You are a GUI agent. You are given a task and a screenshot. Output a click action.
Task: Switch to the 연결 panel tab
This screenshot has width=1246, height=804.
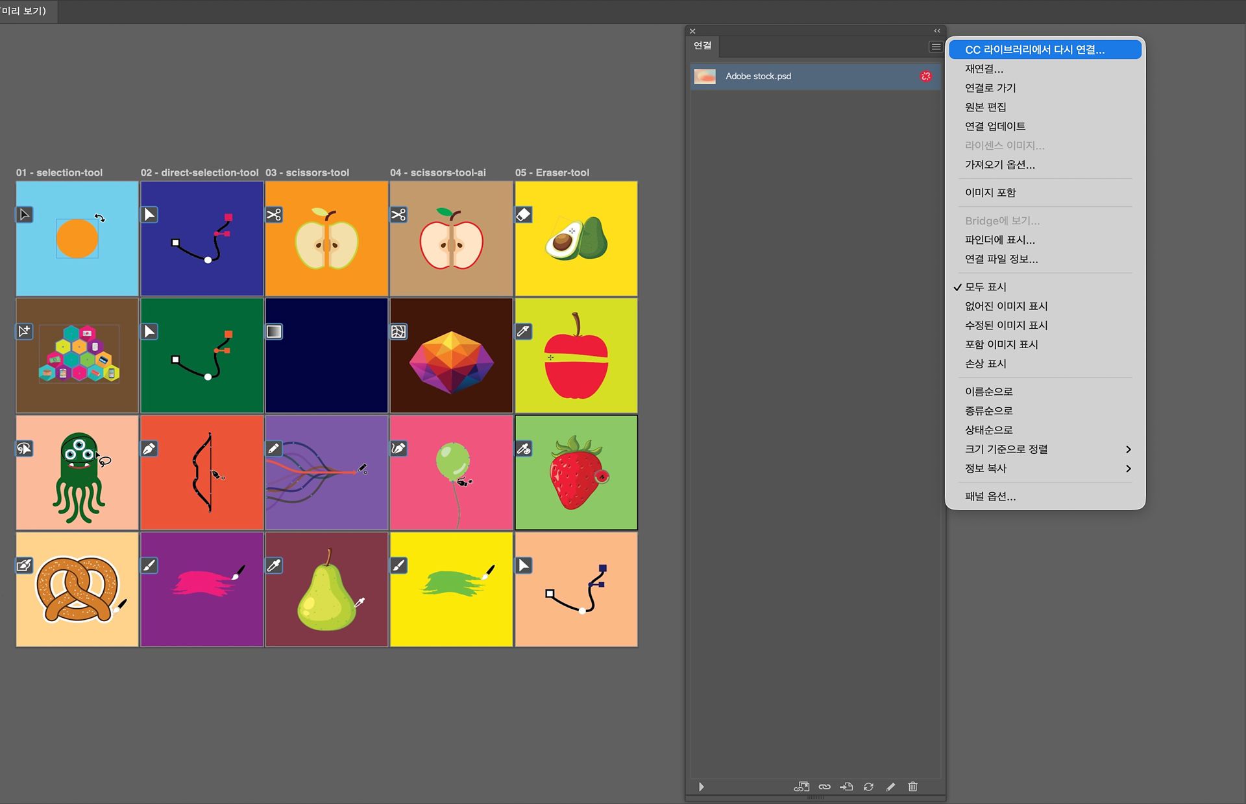pos(703,45)
